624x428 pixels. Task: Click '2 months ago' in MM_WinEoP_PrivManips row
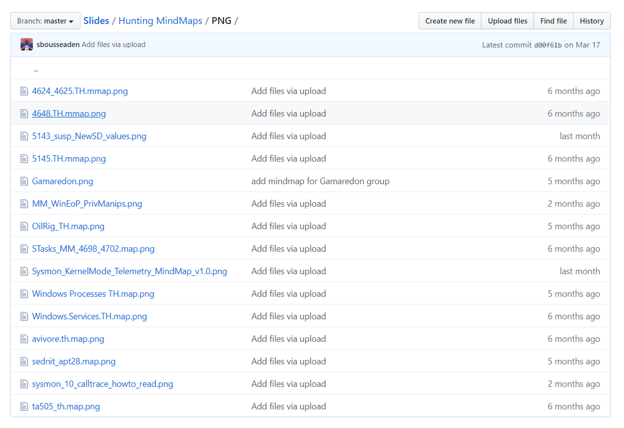574,204
